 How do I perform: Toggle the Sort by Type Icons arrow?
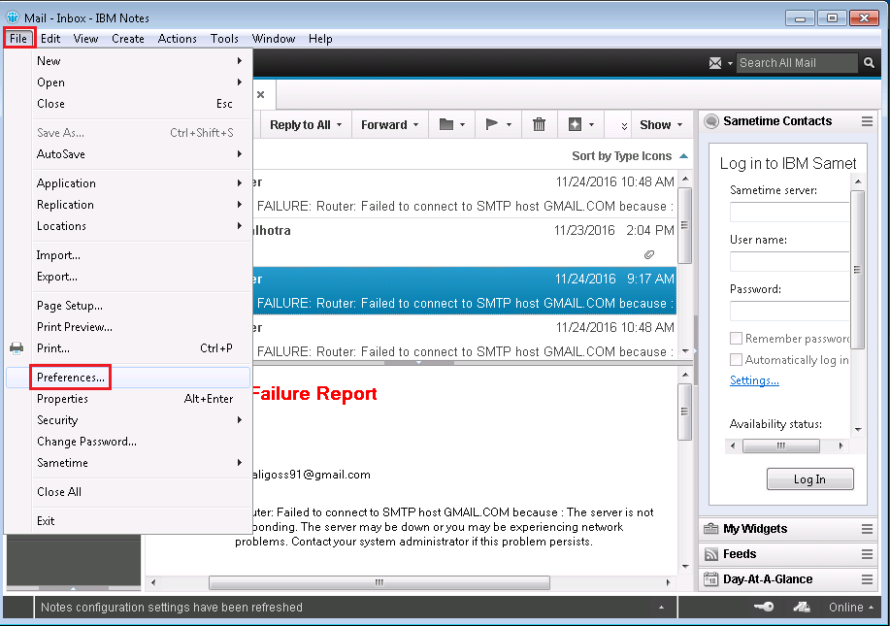684,156
